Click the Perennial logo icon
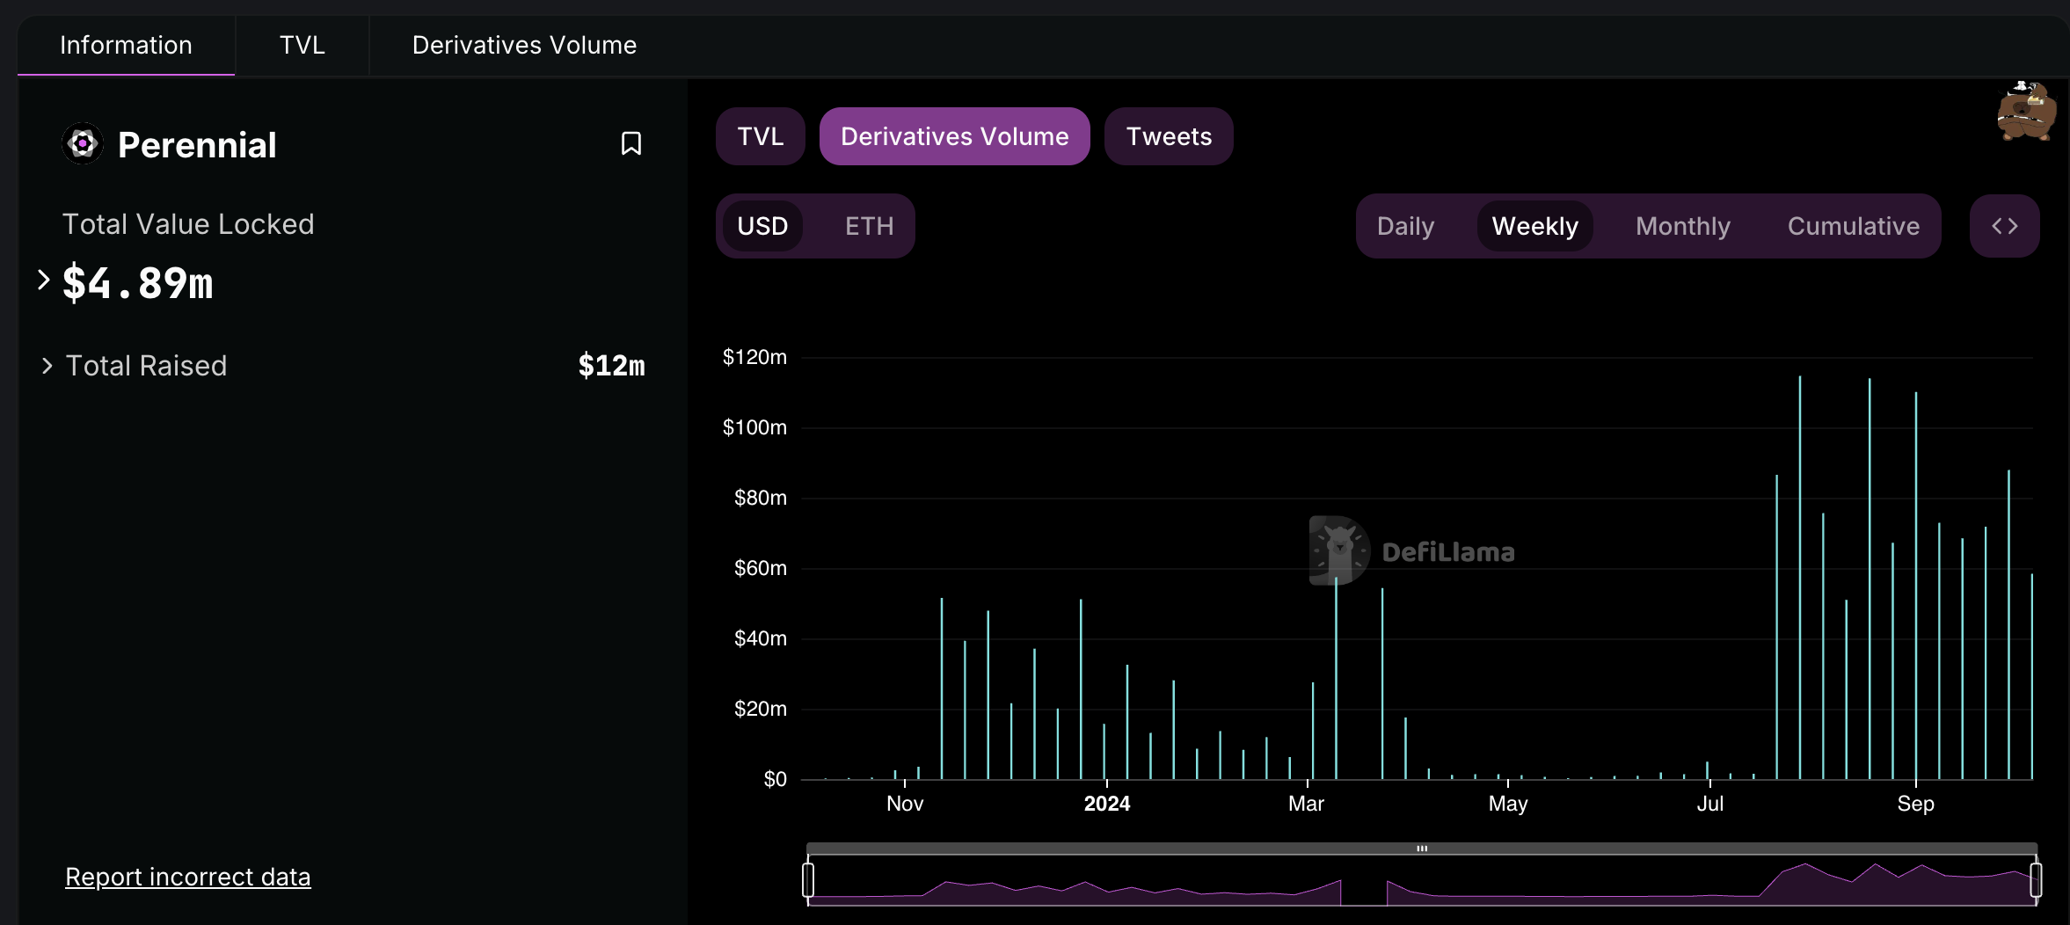This screenshot has width=2070, height=925. (x=83, y=143)
